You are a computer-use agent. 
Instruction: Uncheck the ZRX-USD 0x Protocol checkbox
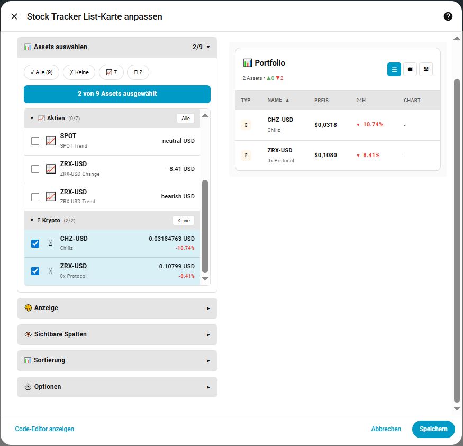35,271
